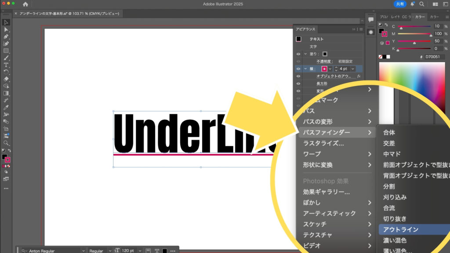The width and height of the screenshot is (450, 253).
Task: Open the notifications bell icon
Action: point(412,4)
